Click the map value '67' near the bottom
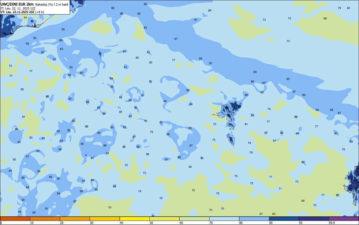This screenshot has height=225, width=359. [261, 214]
